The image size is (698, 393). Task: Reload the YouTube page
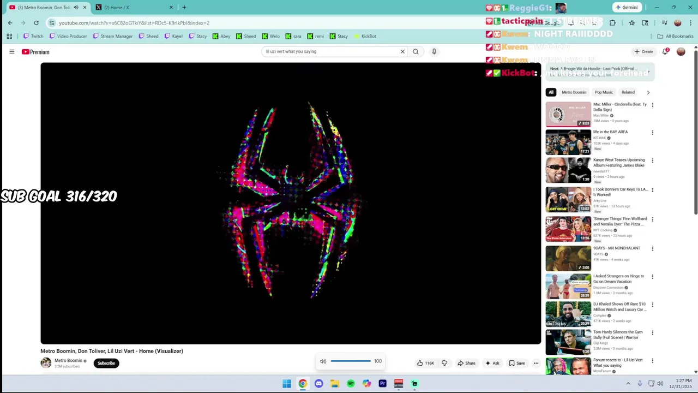(36, 23)
